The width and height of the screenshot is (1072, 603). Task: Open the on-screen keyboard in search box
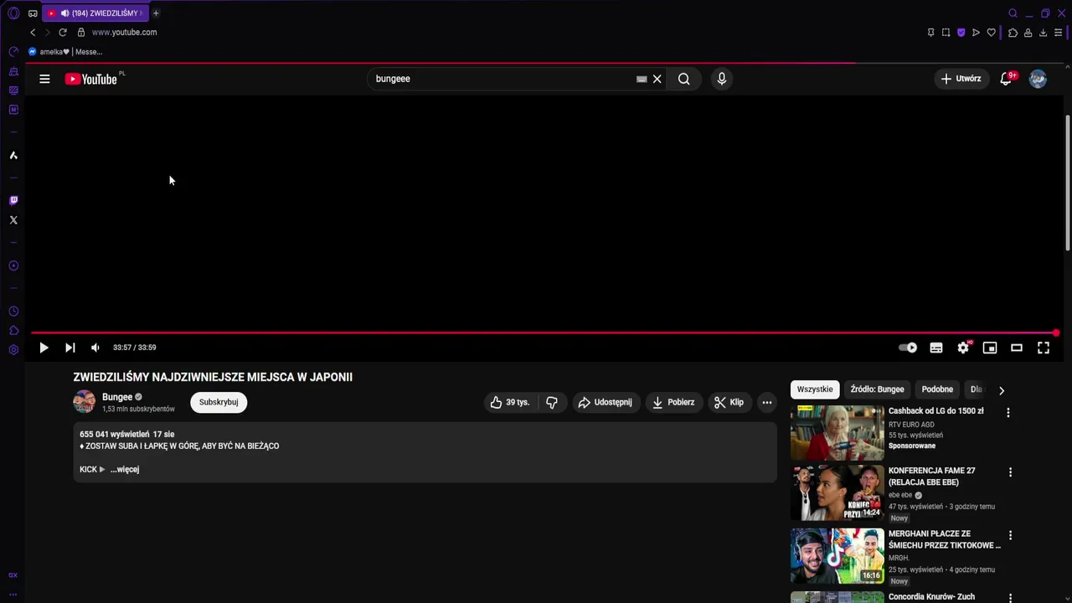click(x=642, y=79)
